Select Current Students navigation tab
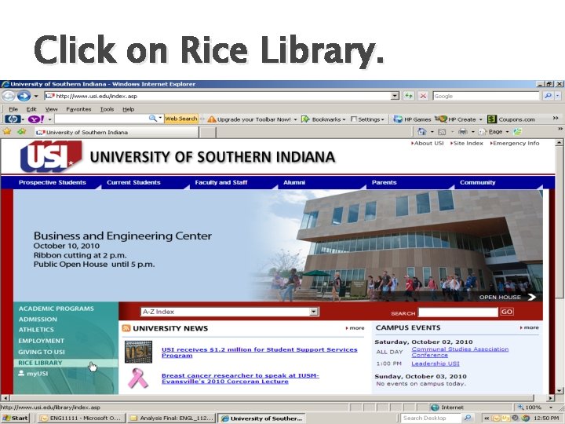 point(133,182)
